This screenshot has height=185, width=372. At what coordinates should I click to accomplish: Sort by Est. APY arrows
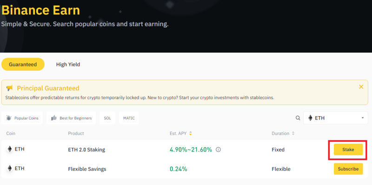pyautogui.click(x=191, y=133)
